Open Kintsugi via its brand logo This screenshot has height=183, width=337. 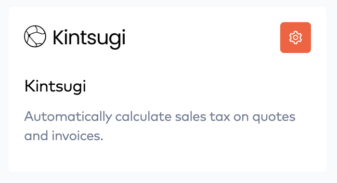pos(75,37)
